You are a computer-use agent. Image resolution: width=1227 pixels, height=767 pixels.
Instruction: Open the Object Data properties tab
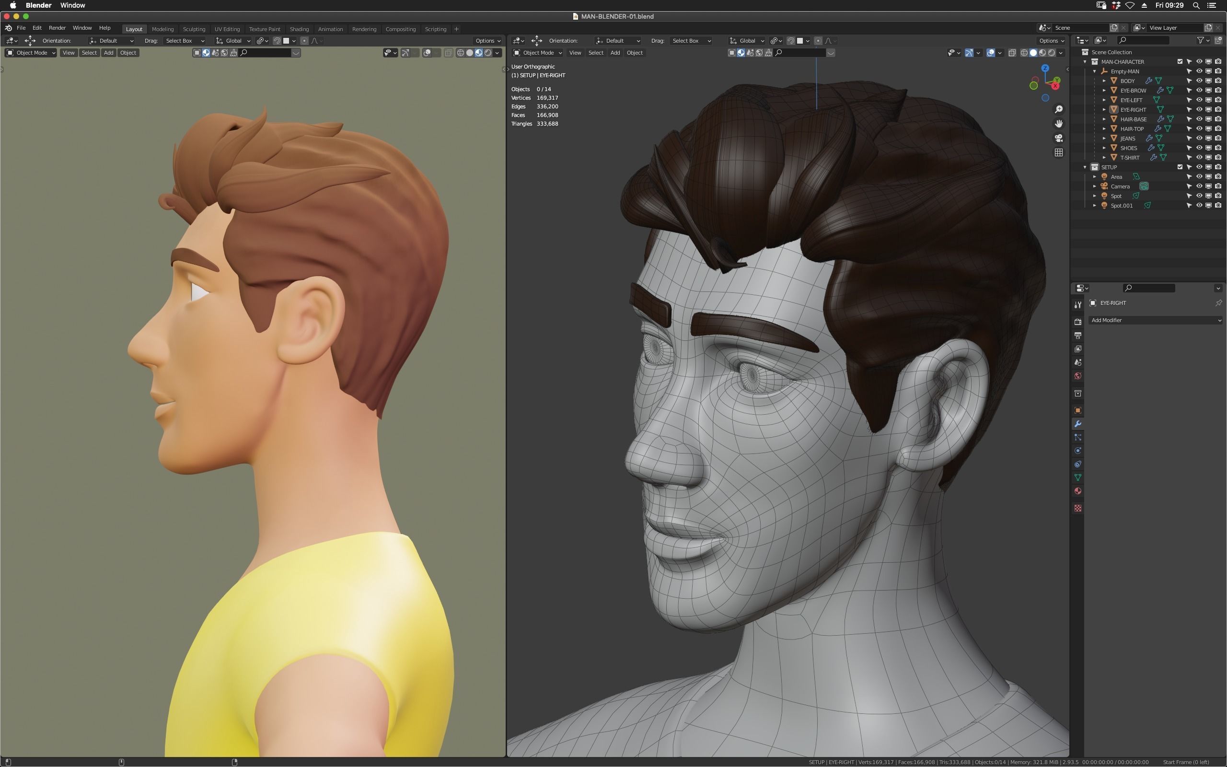[1077, 477]
